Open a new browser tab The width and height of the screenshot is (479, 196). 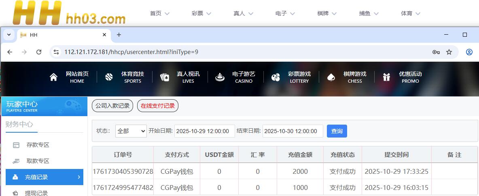[119, 35]
